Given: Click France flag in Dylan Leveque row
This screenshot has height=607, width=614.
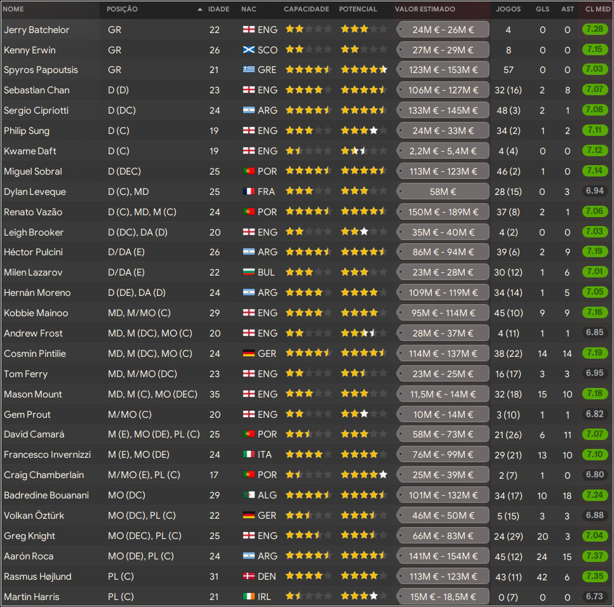Looking at the screenshot, I should (249, 192).
